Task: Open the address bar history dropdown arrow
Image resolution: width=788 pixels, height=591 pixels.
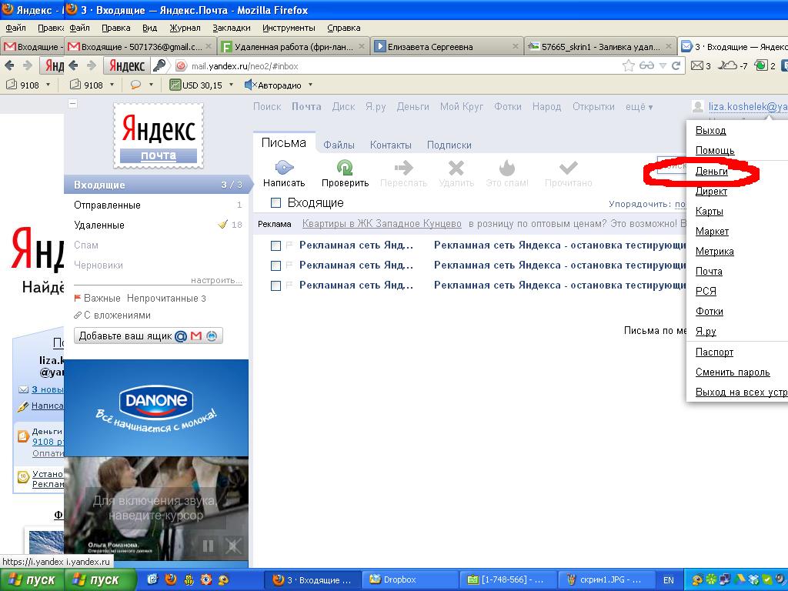Action: (663, 66)
